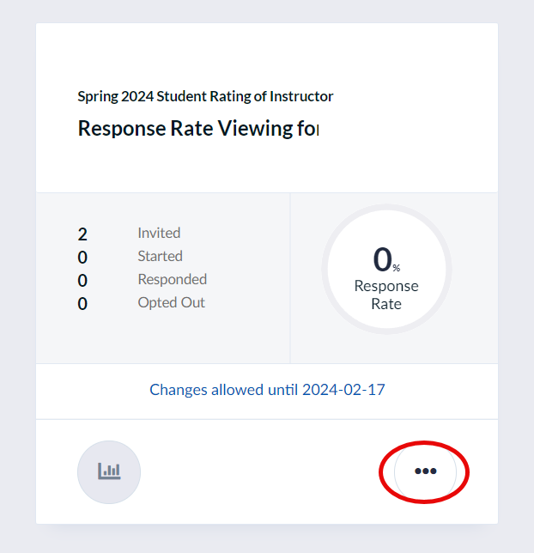
Task: Click Spring 2024 Student Rating of Instructor subtitle
Action: (x=205, y=96)
